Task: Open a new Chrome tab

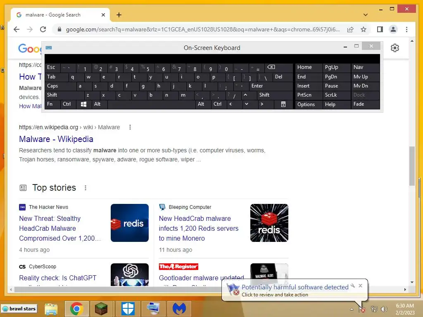Action: [119, 15]
